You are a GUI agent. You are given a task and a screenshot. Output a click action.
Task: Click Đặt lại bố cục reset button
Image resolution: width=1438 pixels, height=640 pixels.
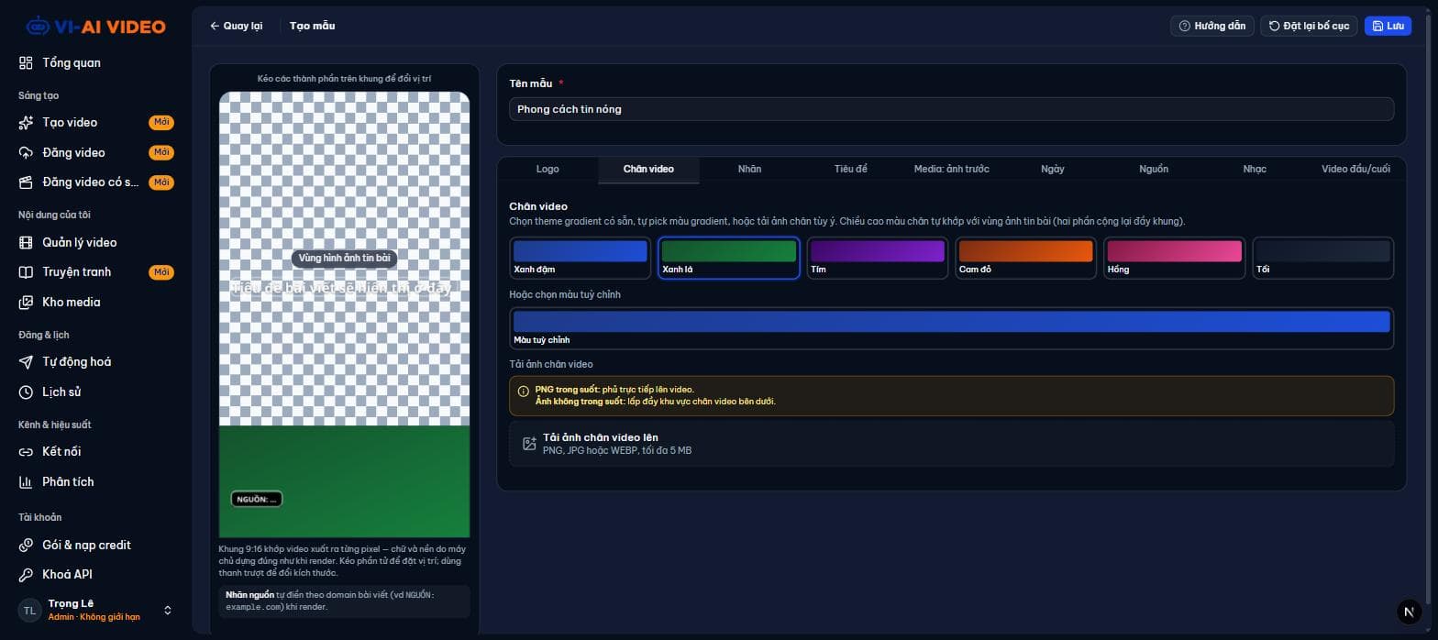click(x=1309, y=27)
